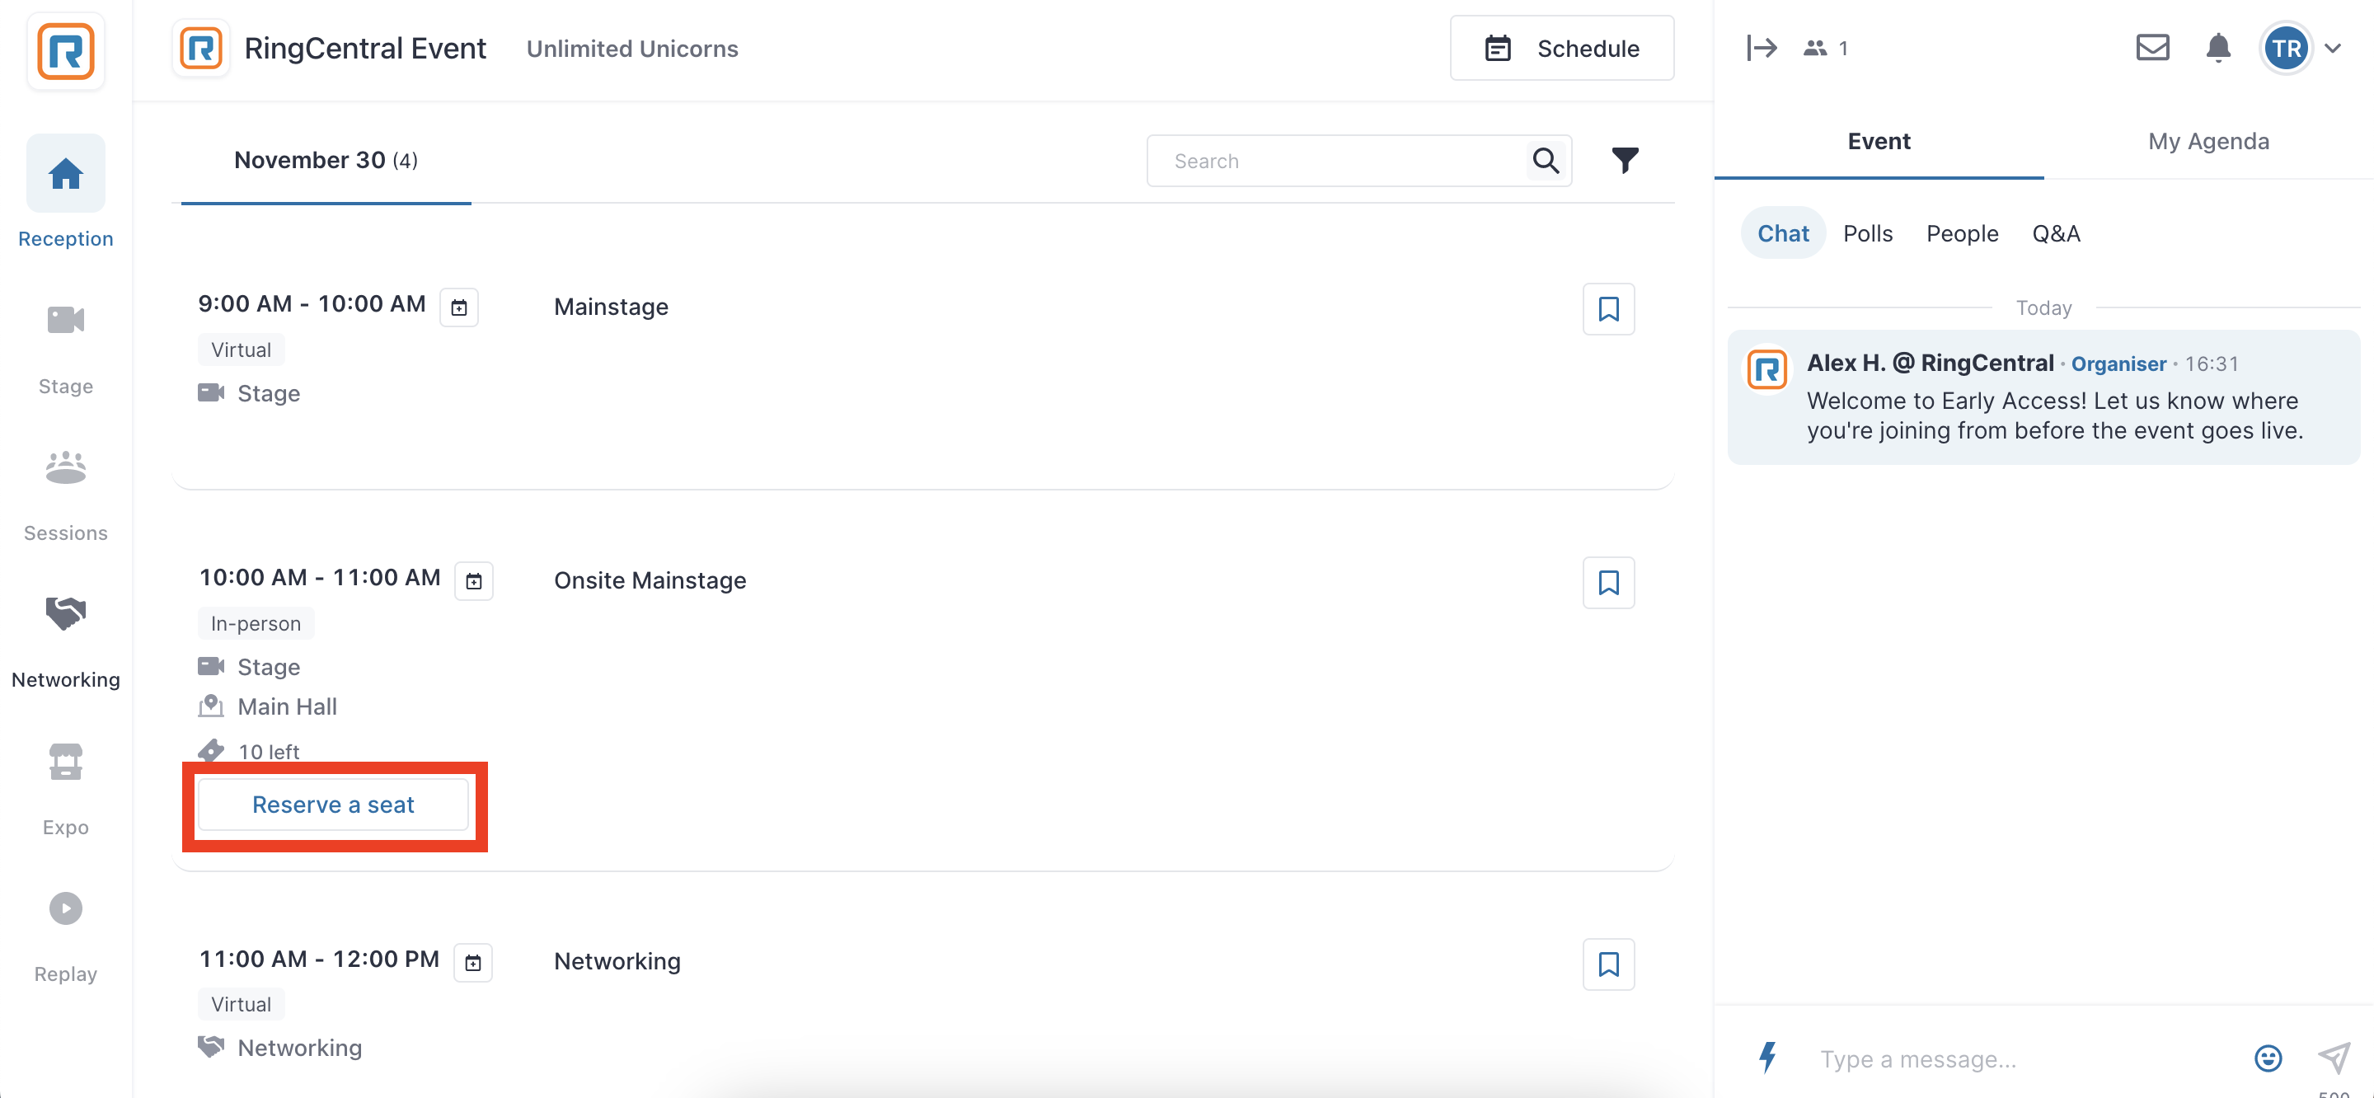This screenshot has height=1098, width=2374.
Task: Add 11:00 AM Networking to calendar
Action: pyautogui.click(x=473, y=963)
